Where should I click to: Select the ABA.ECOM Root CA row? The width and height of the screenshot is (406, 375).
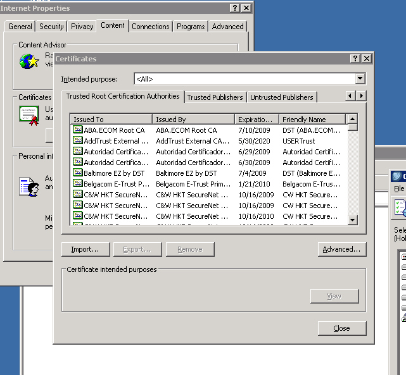click(208, 130)
